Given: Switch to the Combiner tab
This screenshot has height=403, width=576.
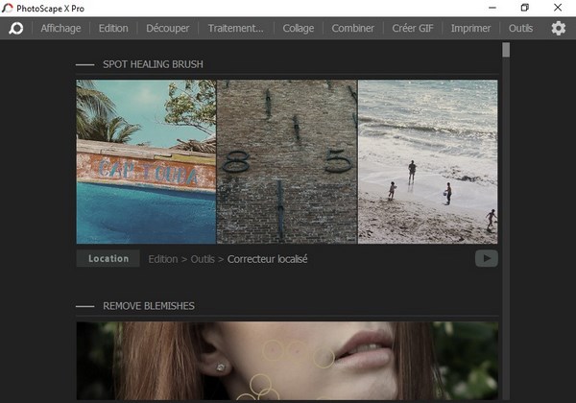Looking at the screenshot, I should pos(352,28).
